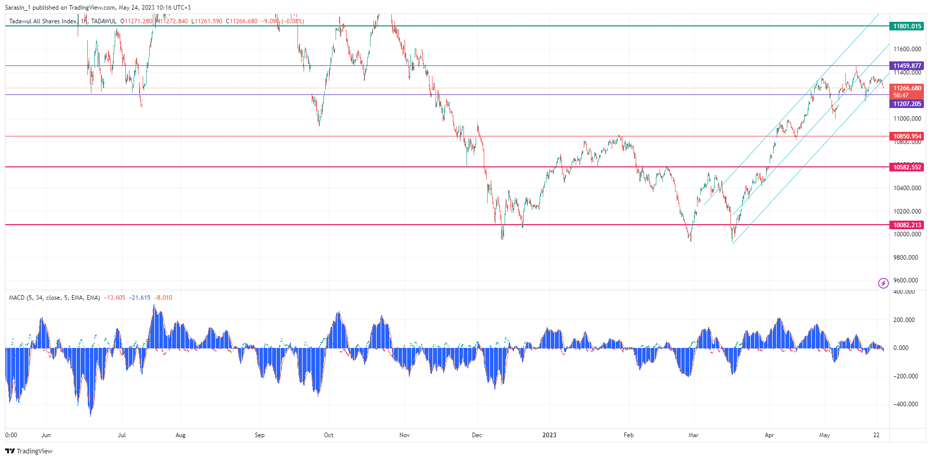
Task: Click the May label on time axis
Action: click(824, 435)
